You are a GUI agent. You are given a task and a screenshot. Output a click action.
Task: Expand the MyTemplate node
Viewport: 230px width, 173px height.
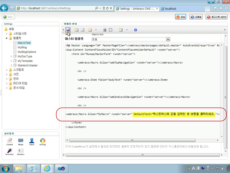(11, 61)
